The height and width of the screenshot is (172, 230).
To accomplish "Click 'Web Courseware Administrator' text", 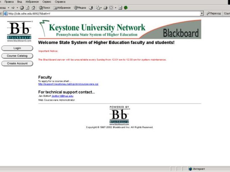I will click(x=56, y=100).
